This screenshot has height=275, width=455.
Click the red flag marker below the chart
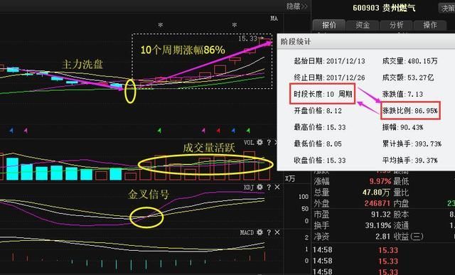tap(218, 131)
